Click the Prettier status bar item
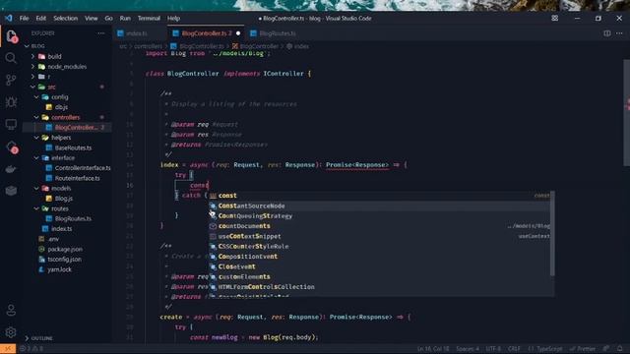This screenshot has height=354, width=630. 584,348
